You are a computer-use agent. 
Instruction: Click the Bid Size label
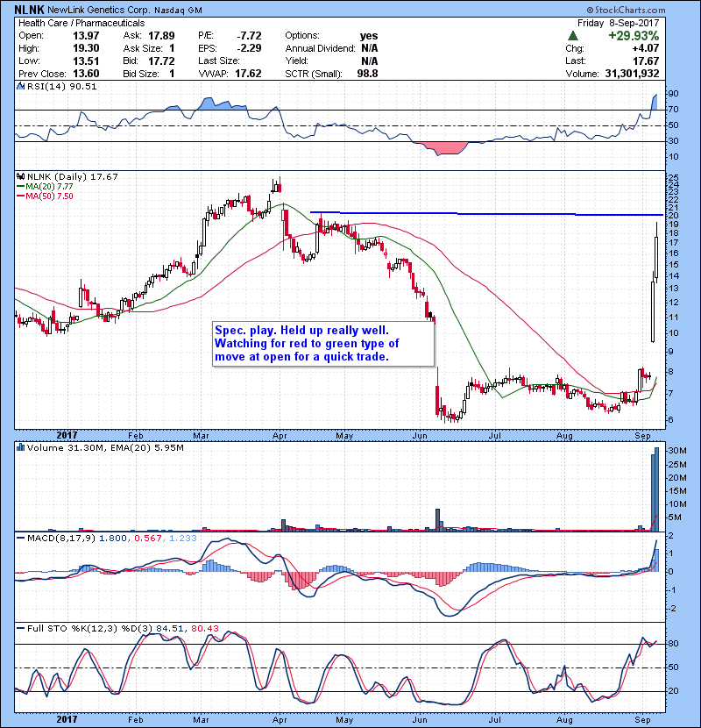point(141,74)
